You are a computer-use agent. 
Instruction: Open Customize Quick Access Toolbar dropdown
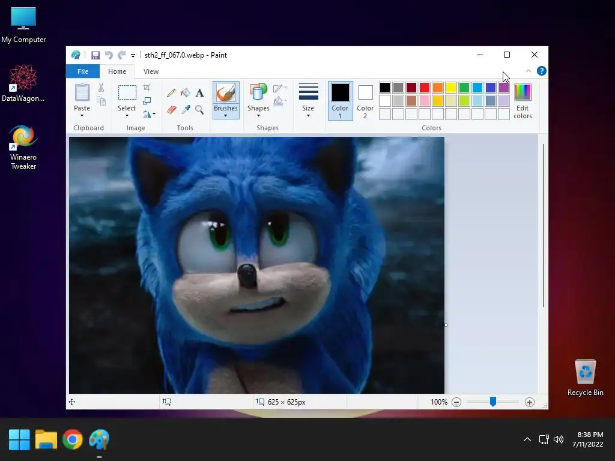click(x=133, y=56)
